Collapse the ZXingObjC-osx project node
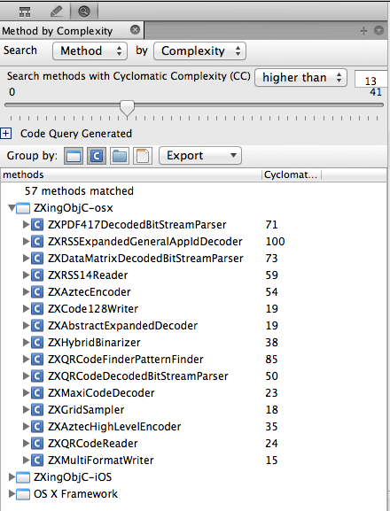Viewport: 390px width, 511px height. point(12,207)
